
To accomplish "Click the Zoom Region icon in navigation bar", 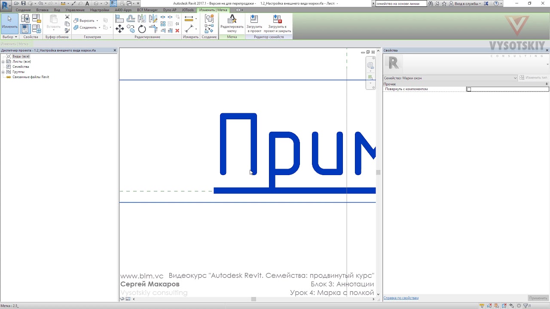I will tap(370, 78).
